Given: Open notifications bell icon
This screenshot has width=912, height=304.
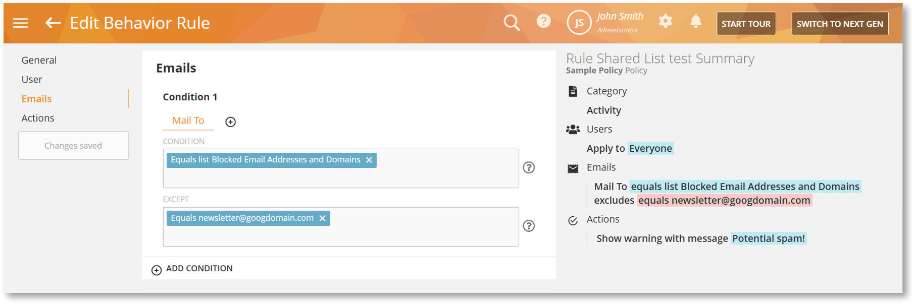Looking at the screenshot, I should (695, 21).
